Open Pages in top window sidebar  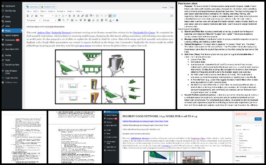tap(12, 31)
